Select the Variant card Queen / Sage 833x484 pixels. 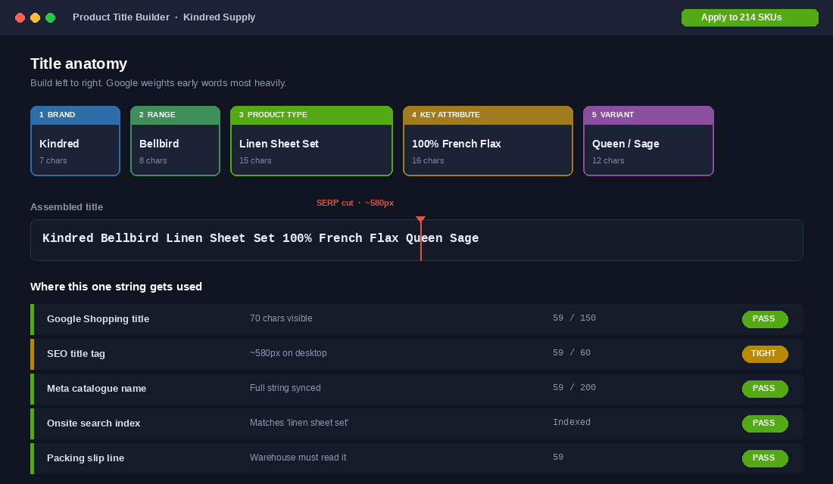(x=648, y=141)
